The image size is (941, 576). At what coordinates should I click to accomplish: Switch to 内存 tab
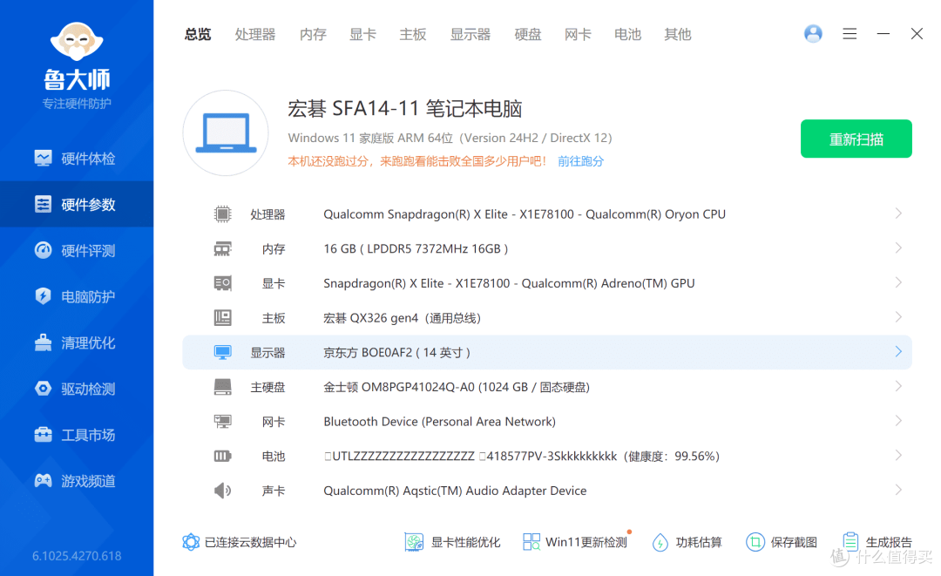313,34
